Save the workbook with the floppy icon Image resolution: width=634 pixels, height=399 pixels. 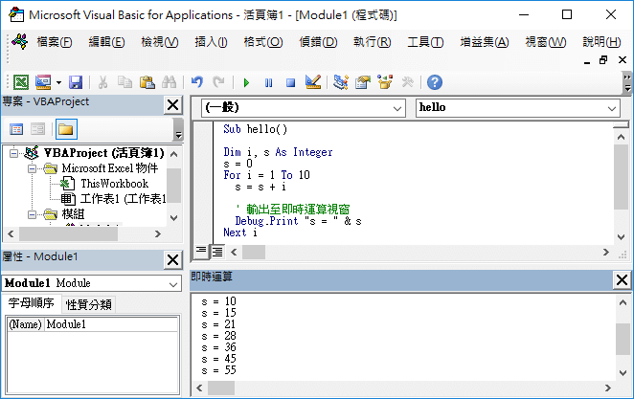pyautogui.click(x=76, y=82)
